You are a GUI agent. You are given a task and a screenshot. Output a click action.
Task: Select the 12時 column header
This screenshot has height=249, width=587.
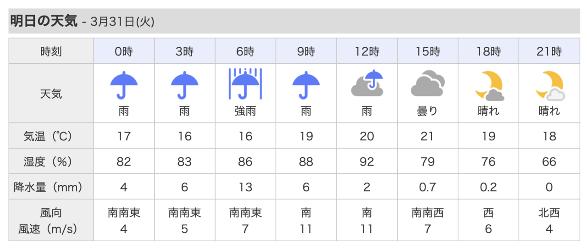click(367, 51)
